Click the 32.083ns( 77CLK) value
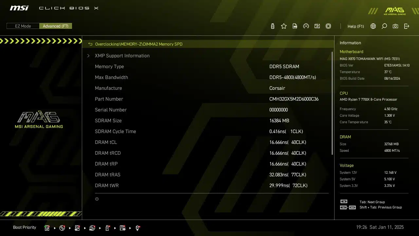 288,175
